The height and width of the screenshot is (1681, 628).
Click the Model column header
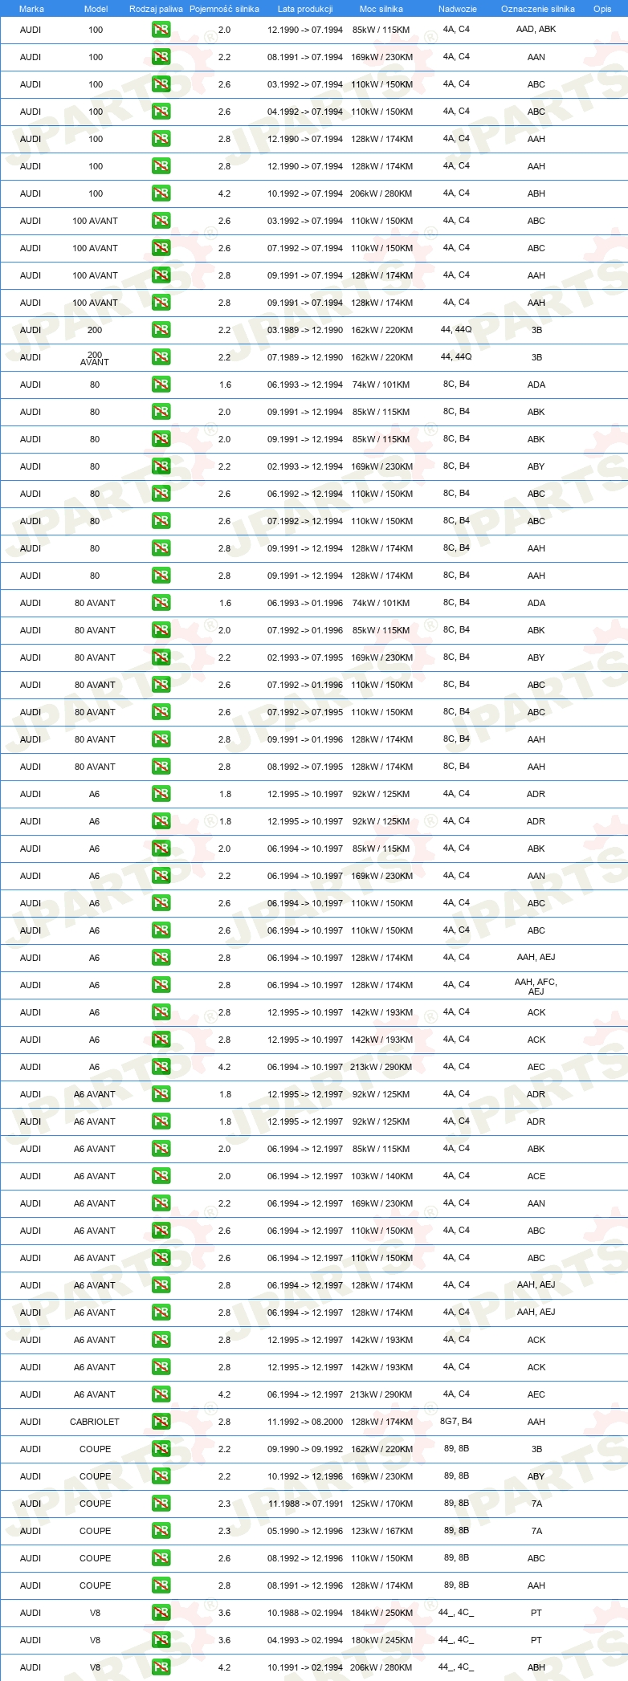coord(96,9)
